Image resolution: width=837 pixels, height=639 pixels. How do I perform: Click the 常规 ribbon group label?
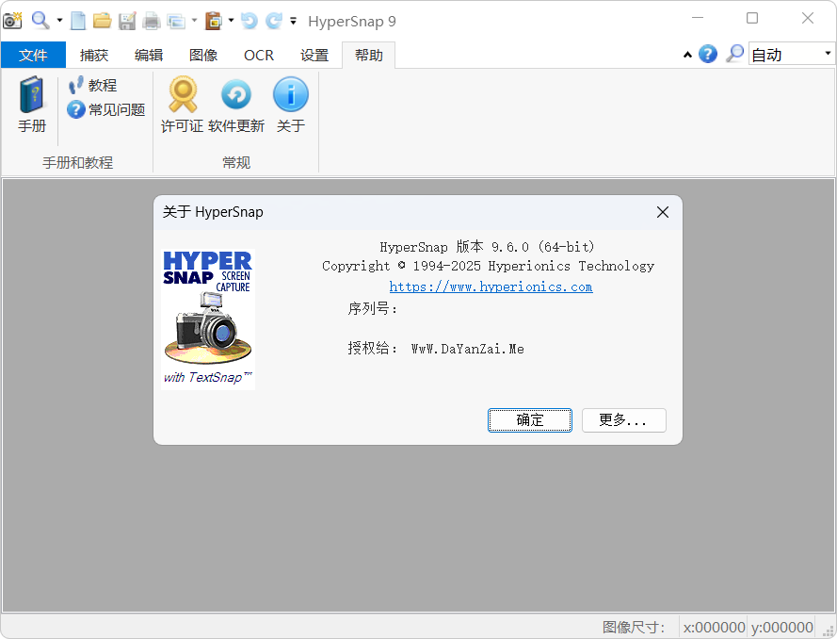pyautogui.click(x=236, y=162)
